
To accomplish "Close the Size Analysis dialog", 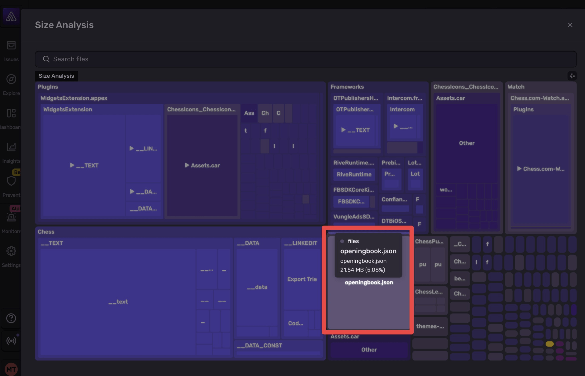I will click(x=570, y=25).
